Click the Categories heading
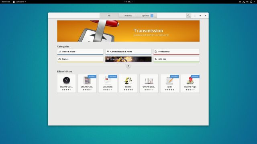 point(63,46)
